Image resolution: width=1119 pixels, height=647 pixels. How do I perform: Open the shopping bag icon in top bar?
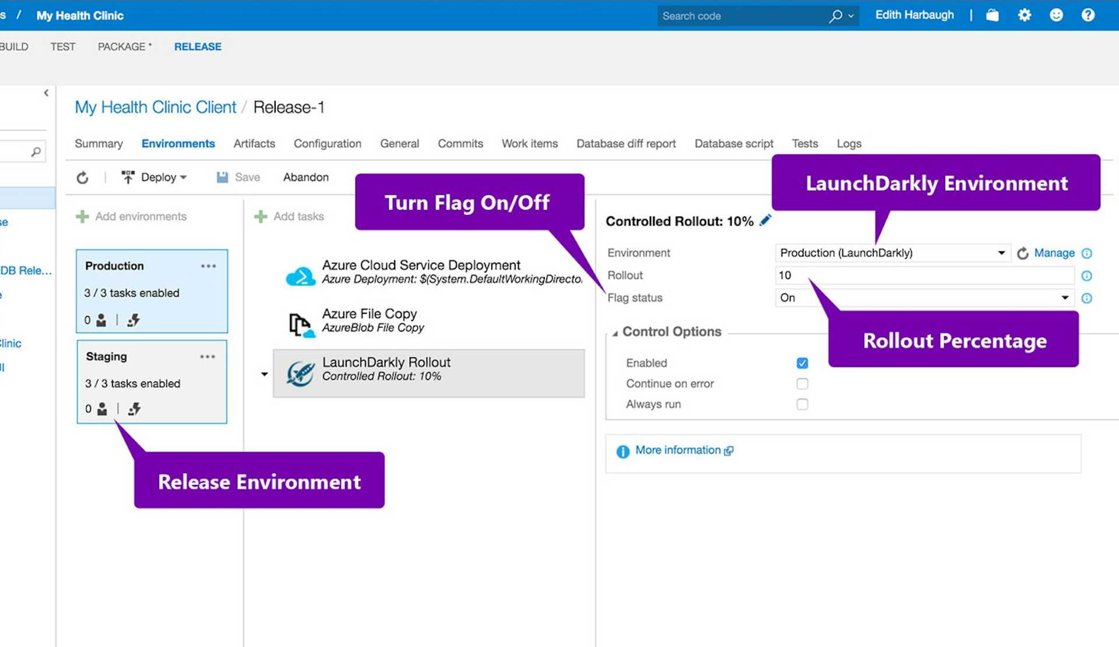point(992,15)
